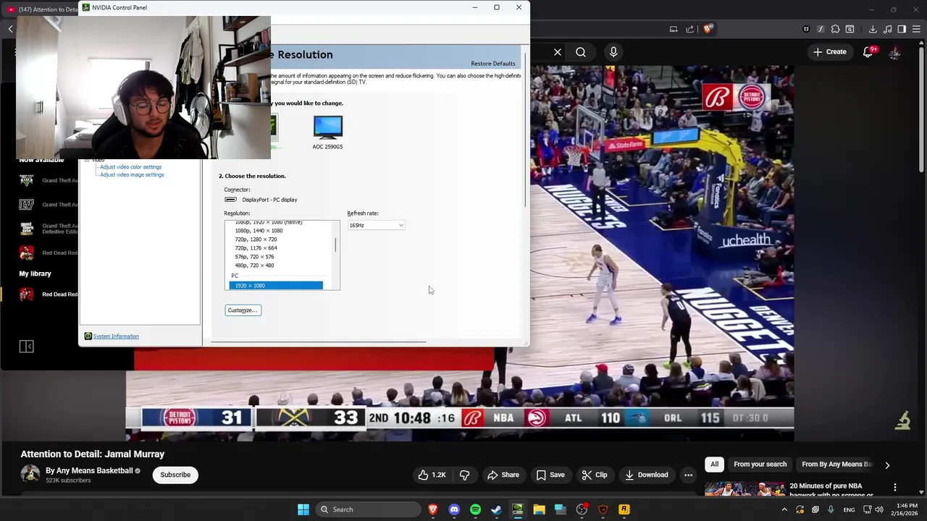Open Red Dead Redemption under My library
Image resolution: width=927 pixels, height=521 pixels.
tap(48, 295)
